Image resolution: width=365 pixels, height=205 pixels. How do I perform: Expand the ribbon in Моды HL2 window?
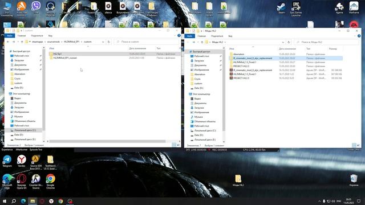point(355,36)
